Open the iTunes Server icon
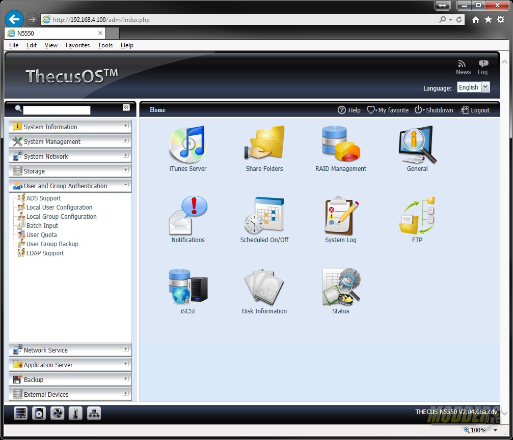 point(188,144)
